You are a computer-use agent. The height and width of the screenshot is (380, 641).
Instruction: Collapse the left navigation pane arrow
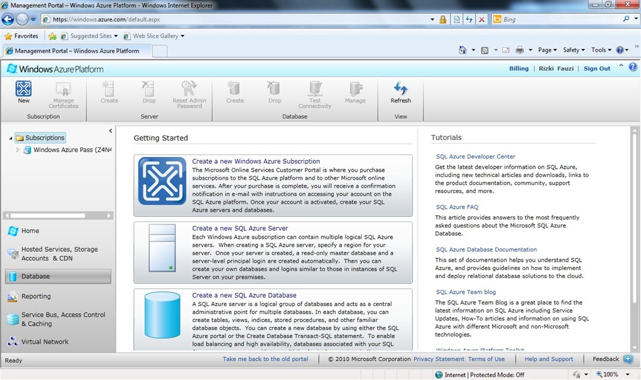coord(110,131)
